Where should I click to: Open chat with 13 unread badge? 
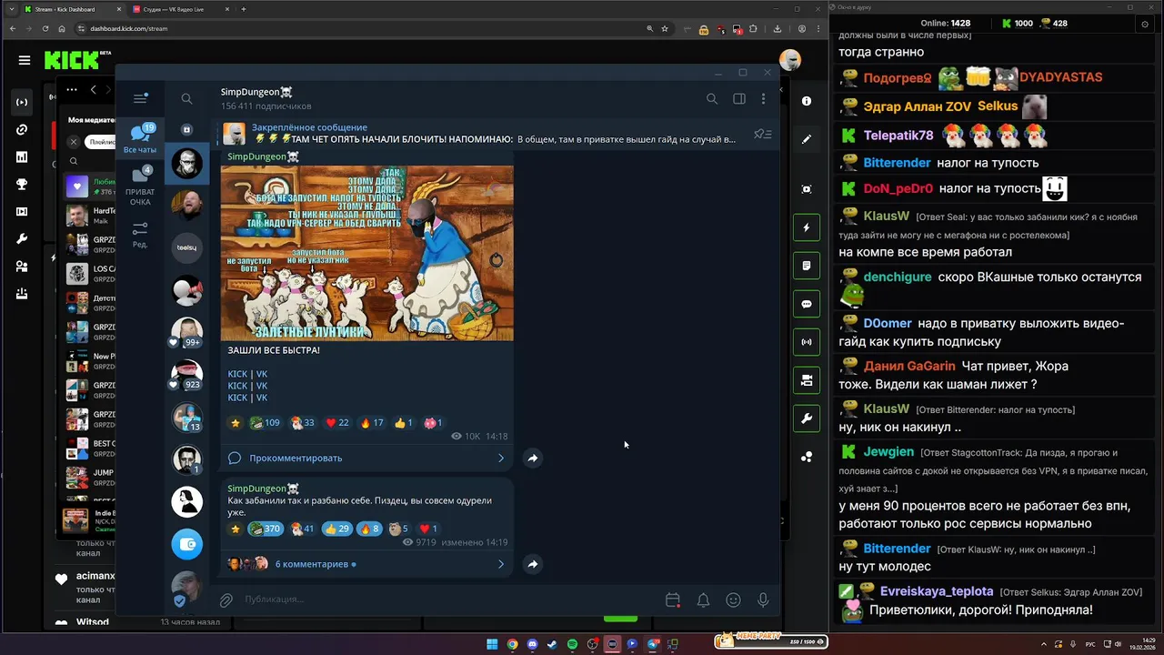(x=186, y=417)
